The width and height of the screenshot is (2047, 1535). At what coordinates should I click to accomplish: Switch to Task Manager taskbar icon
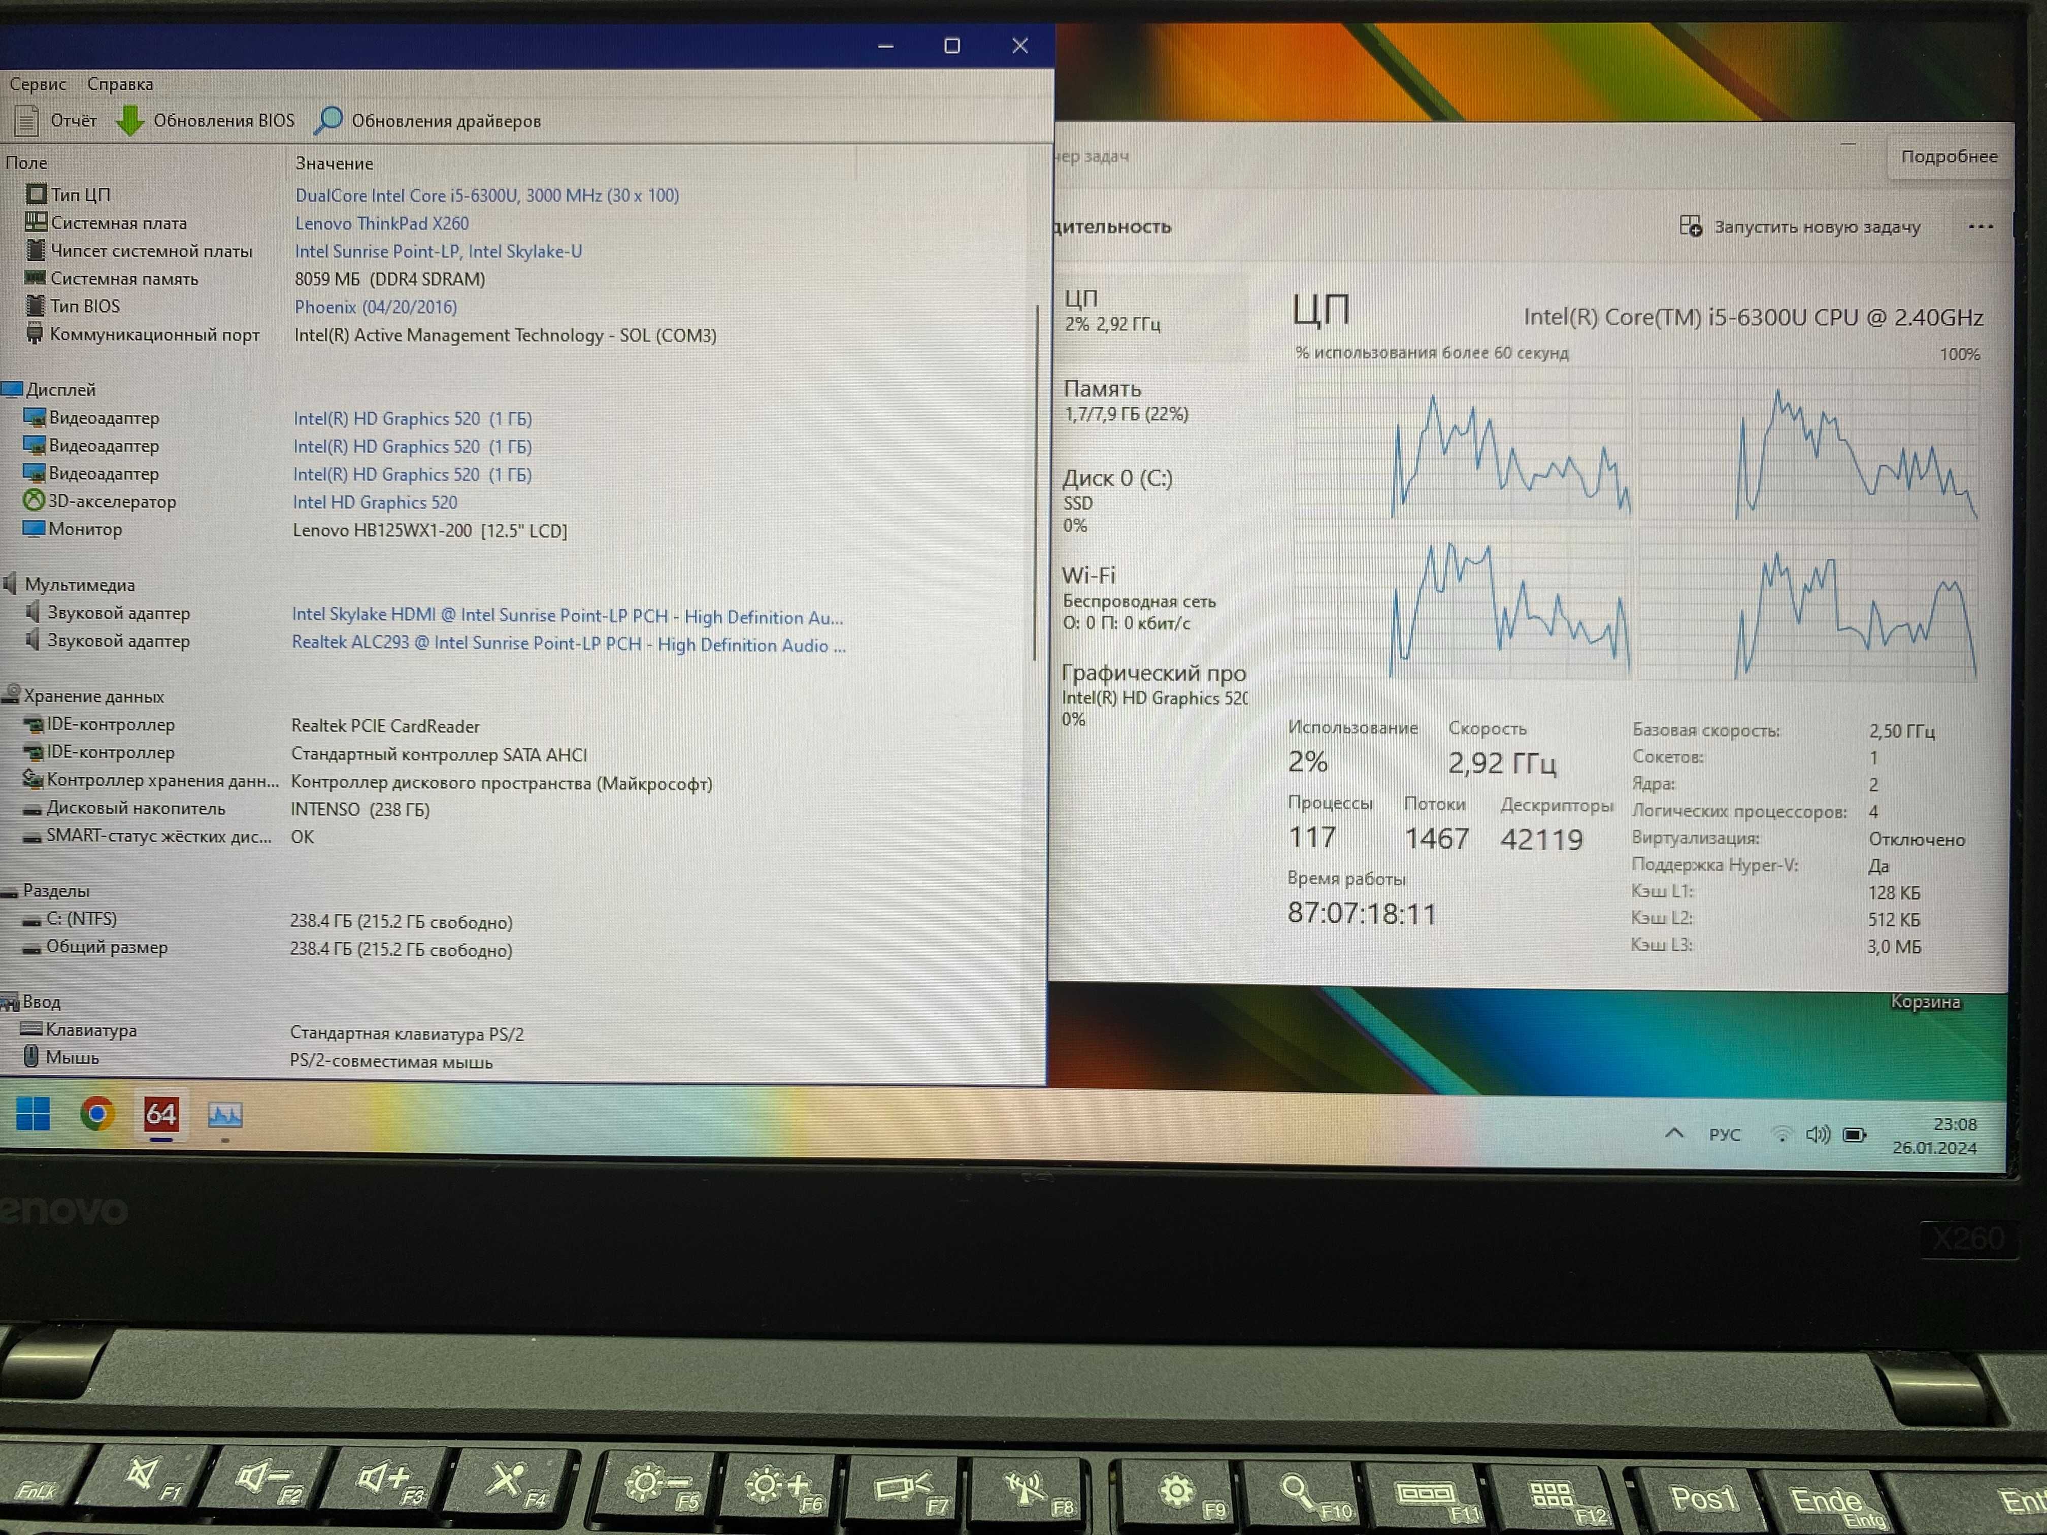[225, 1115]
